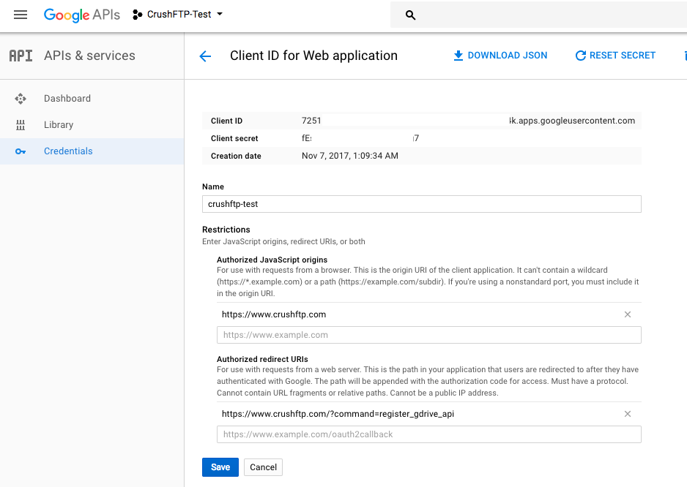Click DOWNLOAD JSON button
Image resolution: width=687 pixels, height=487 pixels.
[x=500, y=56]
